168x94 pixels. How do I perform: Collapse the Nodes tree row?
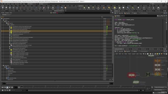pyautogui.click(x=3, y=20)
